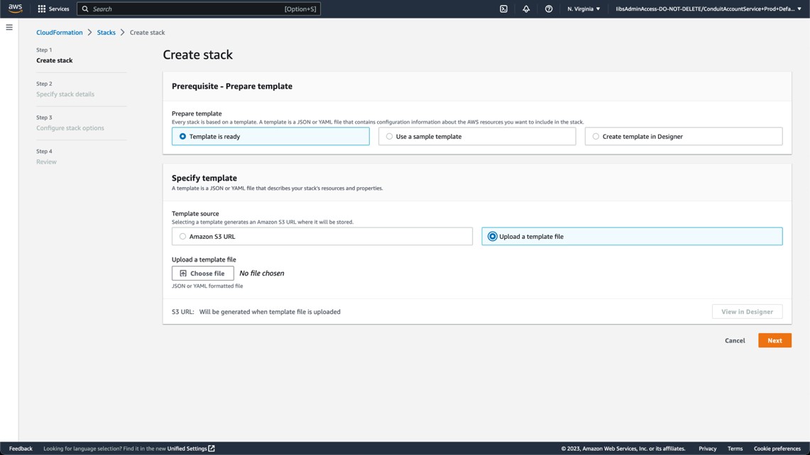
Task: Click 'Prerequisite - Prepare template' heading
Action: [232, 86]
